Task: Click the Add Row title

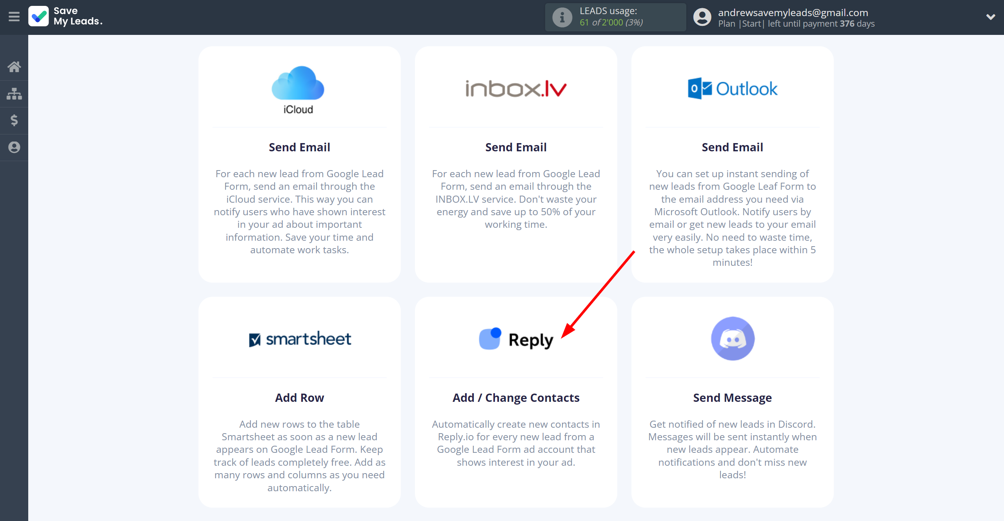Action: [x=299, y=398]
